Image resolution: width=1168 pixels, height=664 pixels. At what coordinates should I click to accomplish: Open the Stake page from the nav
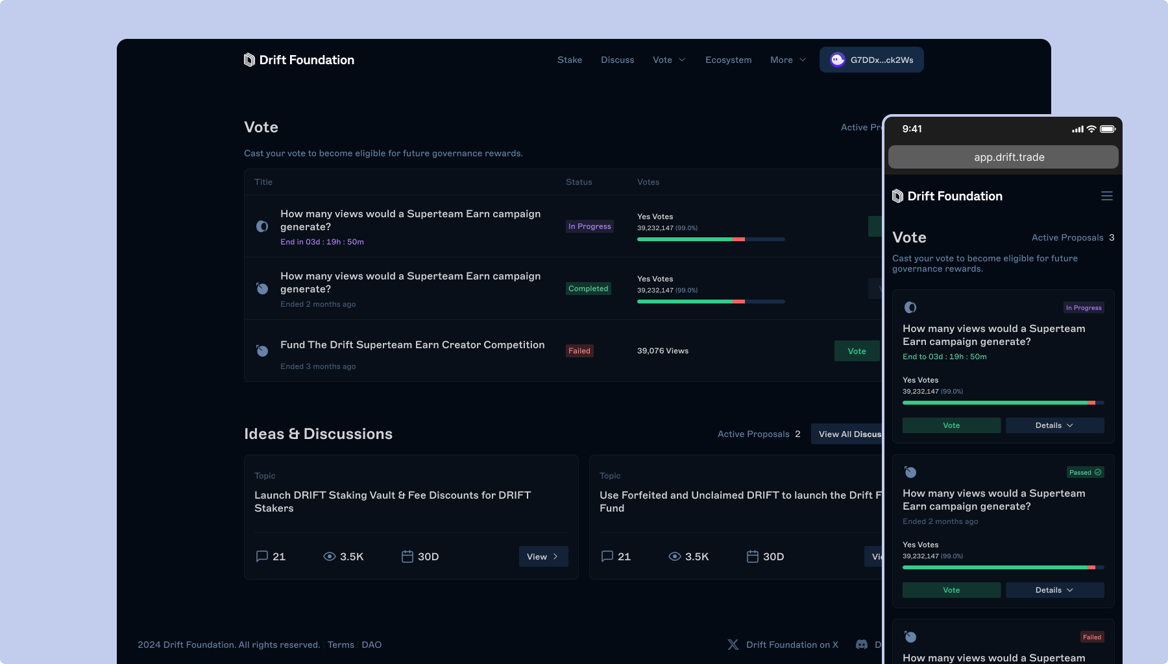tap(570, 60)
